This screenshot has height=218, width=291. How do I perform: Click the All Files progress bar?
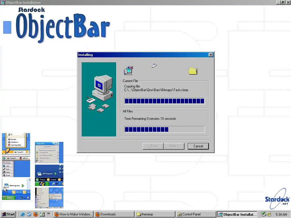click(x=165, y=129)
